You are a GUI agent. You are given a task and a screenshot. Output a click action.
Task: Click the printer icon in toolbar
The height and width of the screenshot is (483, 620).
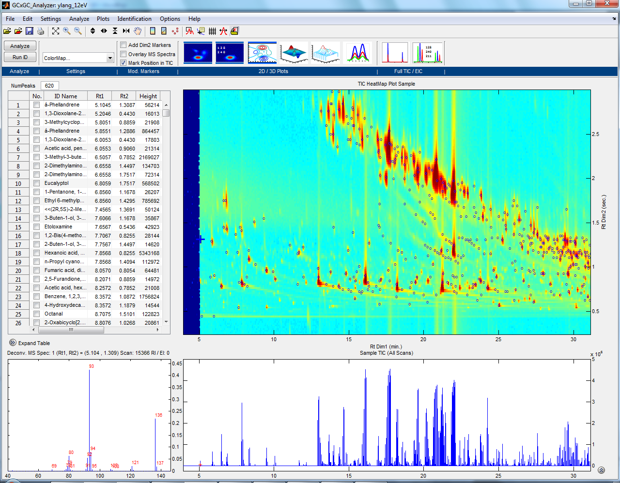point(41,31)
